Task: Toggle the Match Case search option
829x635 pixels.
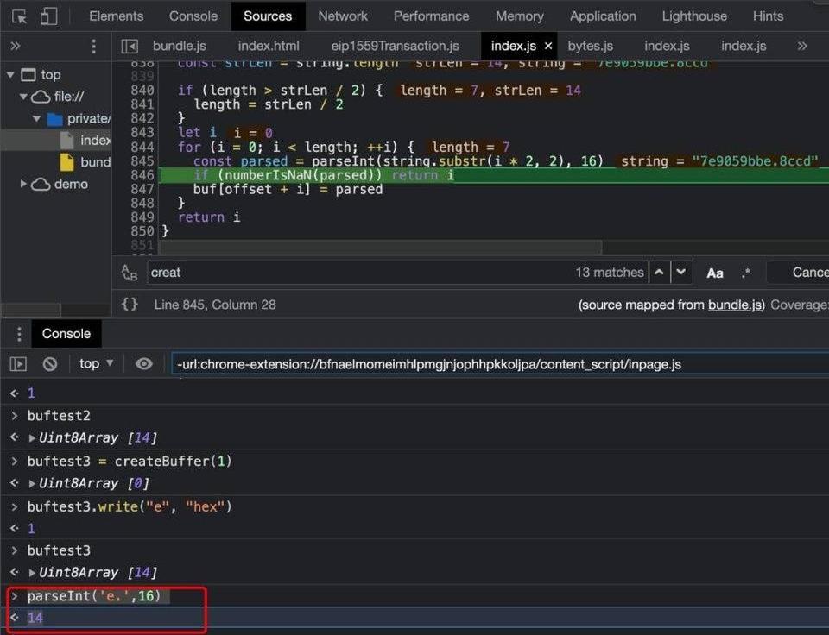Action: 715,273
